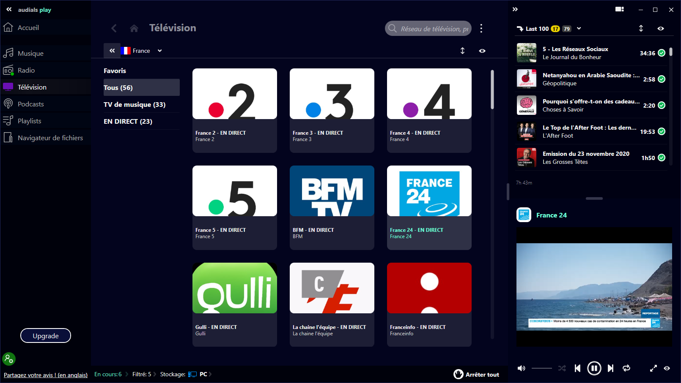Open the Playlists section

[x=45, y=121]
